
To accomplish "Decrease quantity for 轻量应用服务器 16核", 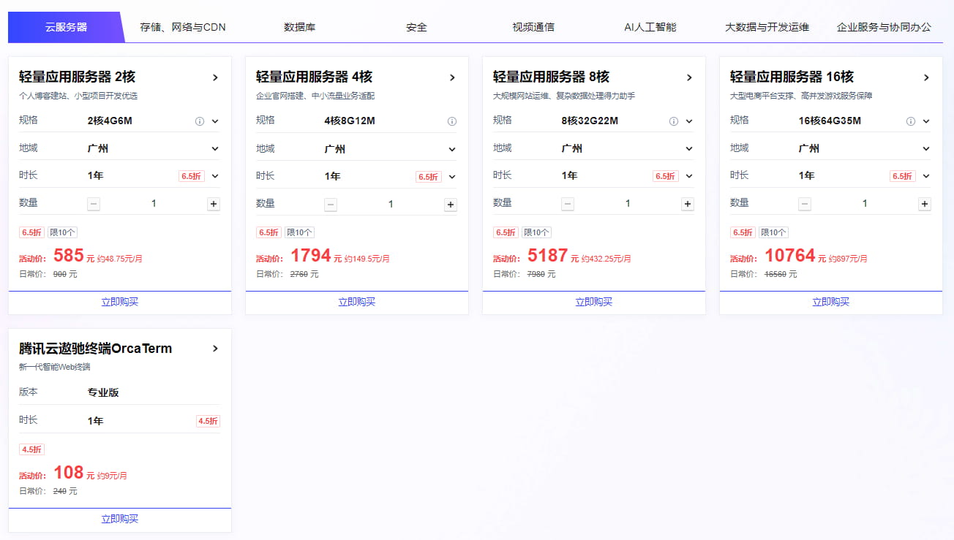I will coord(805,204).
